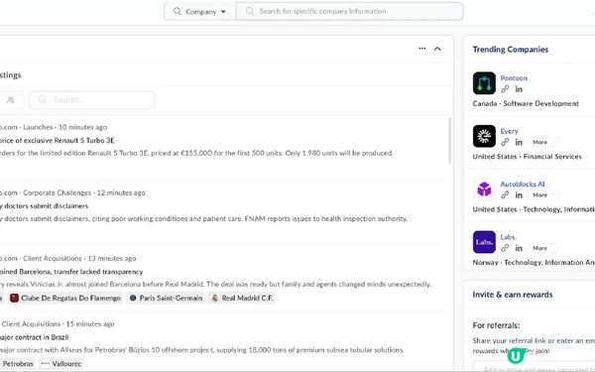Screen dimensions: 595x372
Task: Click the United States · Financial Services text
Action: coord(528,157)
